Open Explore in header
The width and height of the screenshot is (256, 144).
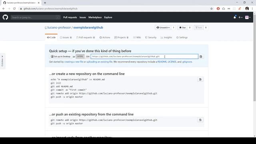tap(108, 17)
